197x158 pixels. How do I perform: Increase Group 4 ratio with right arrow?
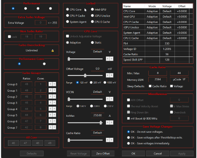click(54, 109)
